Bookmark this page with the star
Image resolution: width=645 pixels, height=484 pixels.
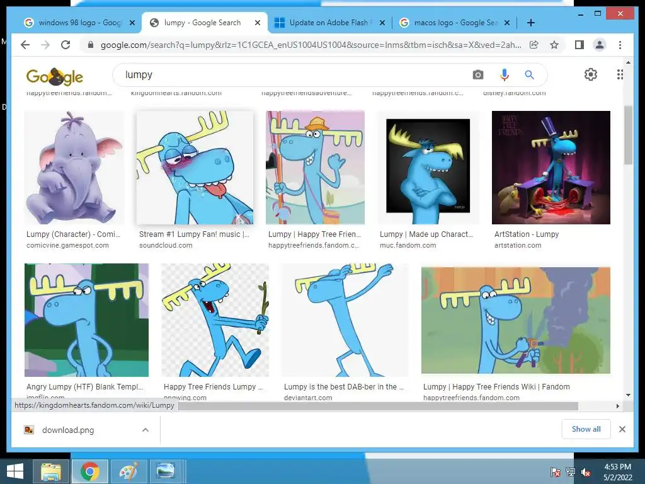click(x=554, y=45)
